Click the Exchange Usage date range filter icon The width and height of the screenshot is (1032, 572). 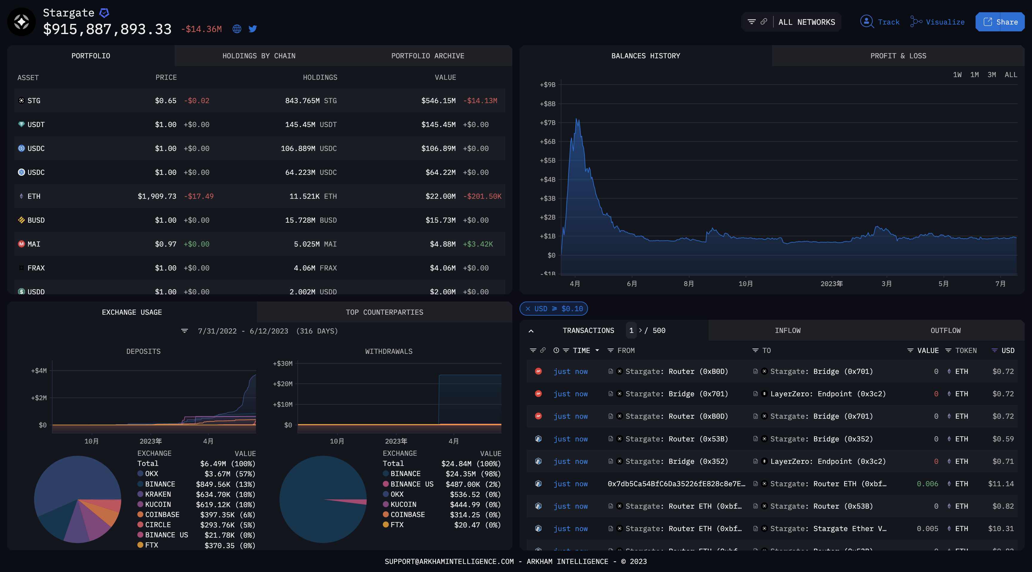184,331
